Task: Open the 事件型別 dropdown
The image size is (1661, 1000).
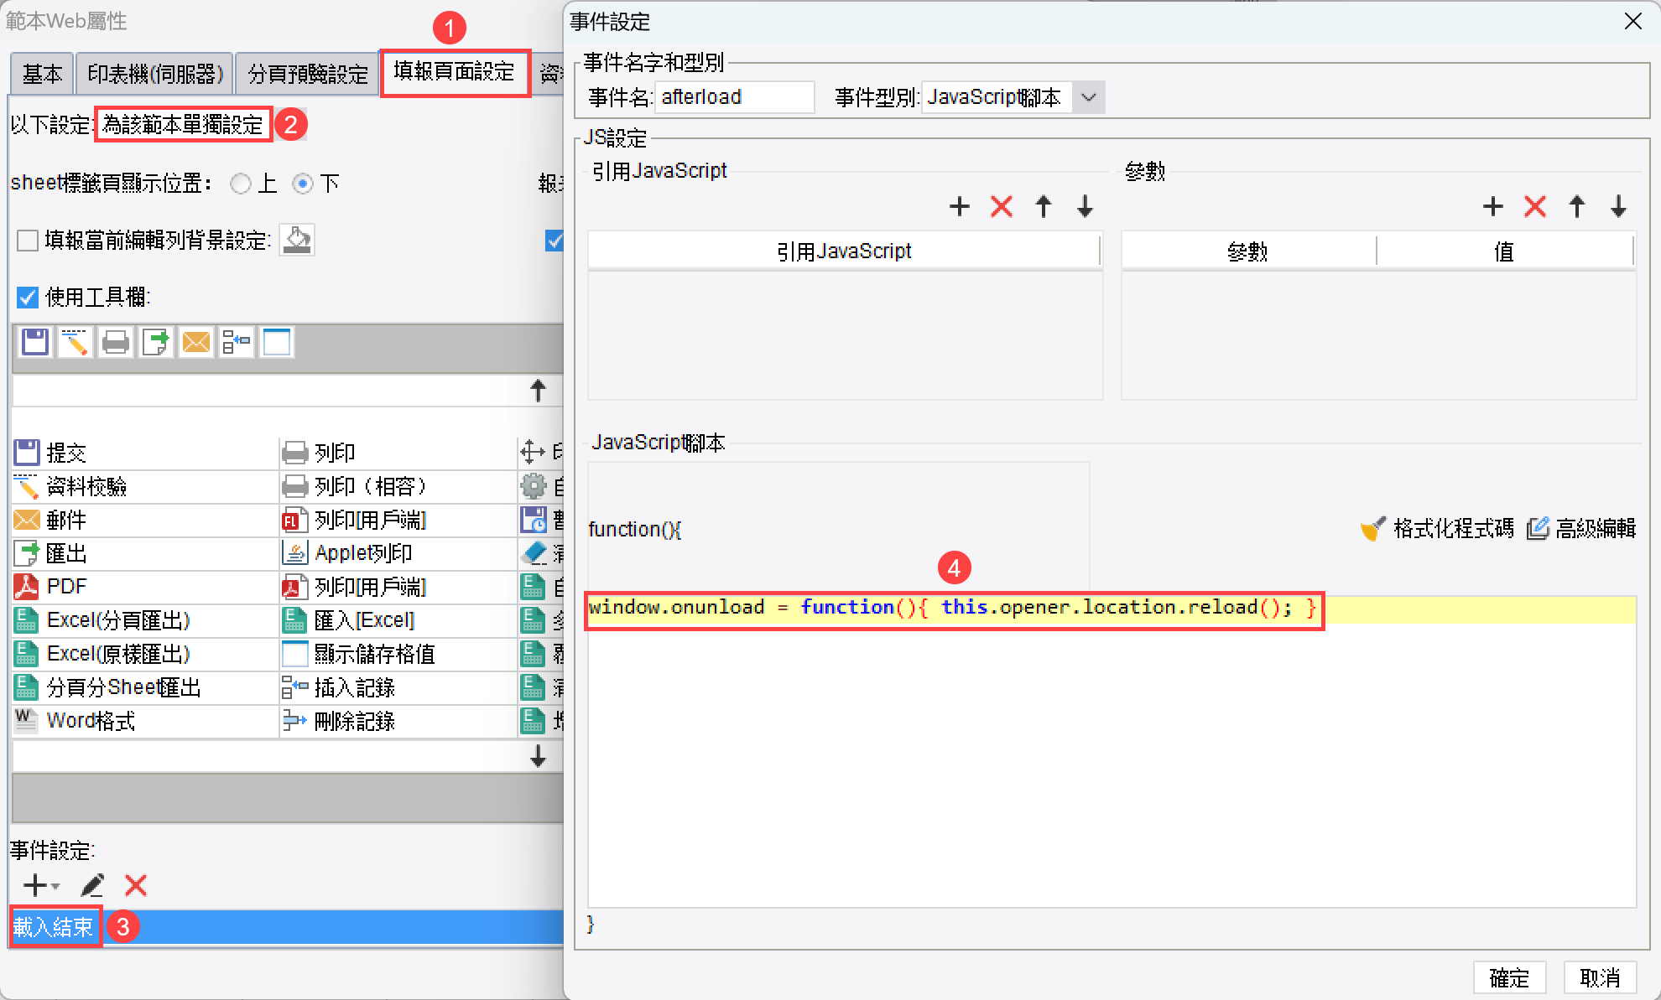Action: click(1088, 96)
